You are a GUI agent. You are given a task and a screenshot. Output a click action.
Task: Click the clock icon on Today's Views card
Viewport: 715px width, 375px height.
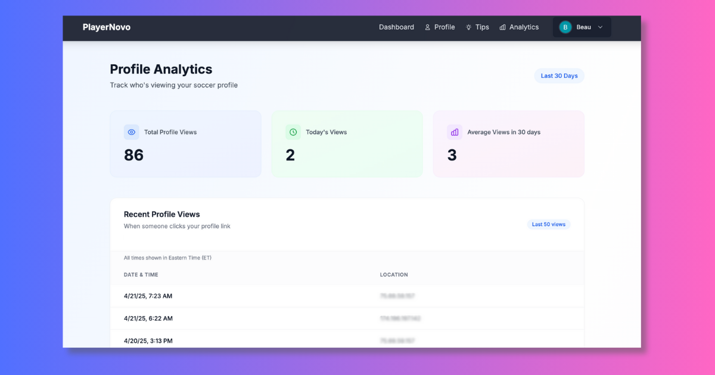pyautogui.click(x=293, y=132)
